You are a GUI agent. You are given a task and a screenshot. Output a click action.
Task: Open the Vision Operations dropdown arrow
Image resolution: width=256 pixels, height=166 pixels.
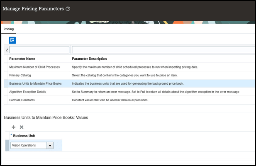[x=50, y=145]
